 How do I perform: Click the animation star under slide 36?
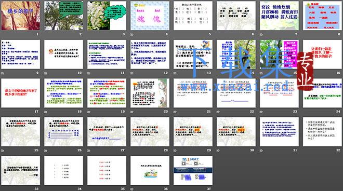131,189
